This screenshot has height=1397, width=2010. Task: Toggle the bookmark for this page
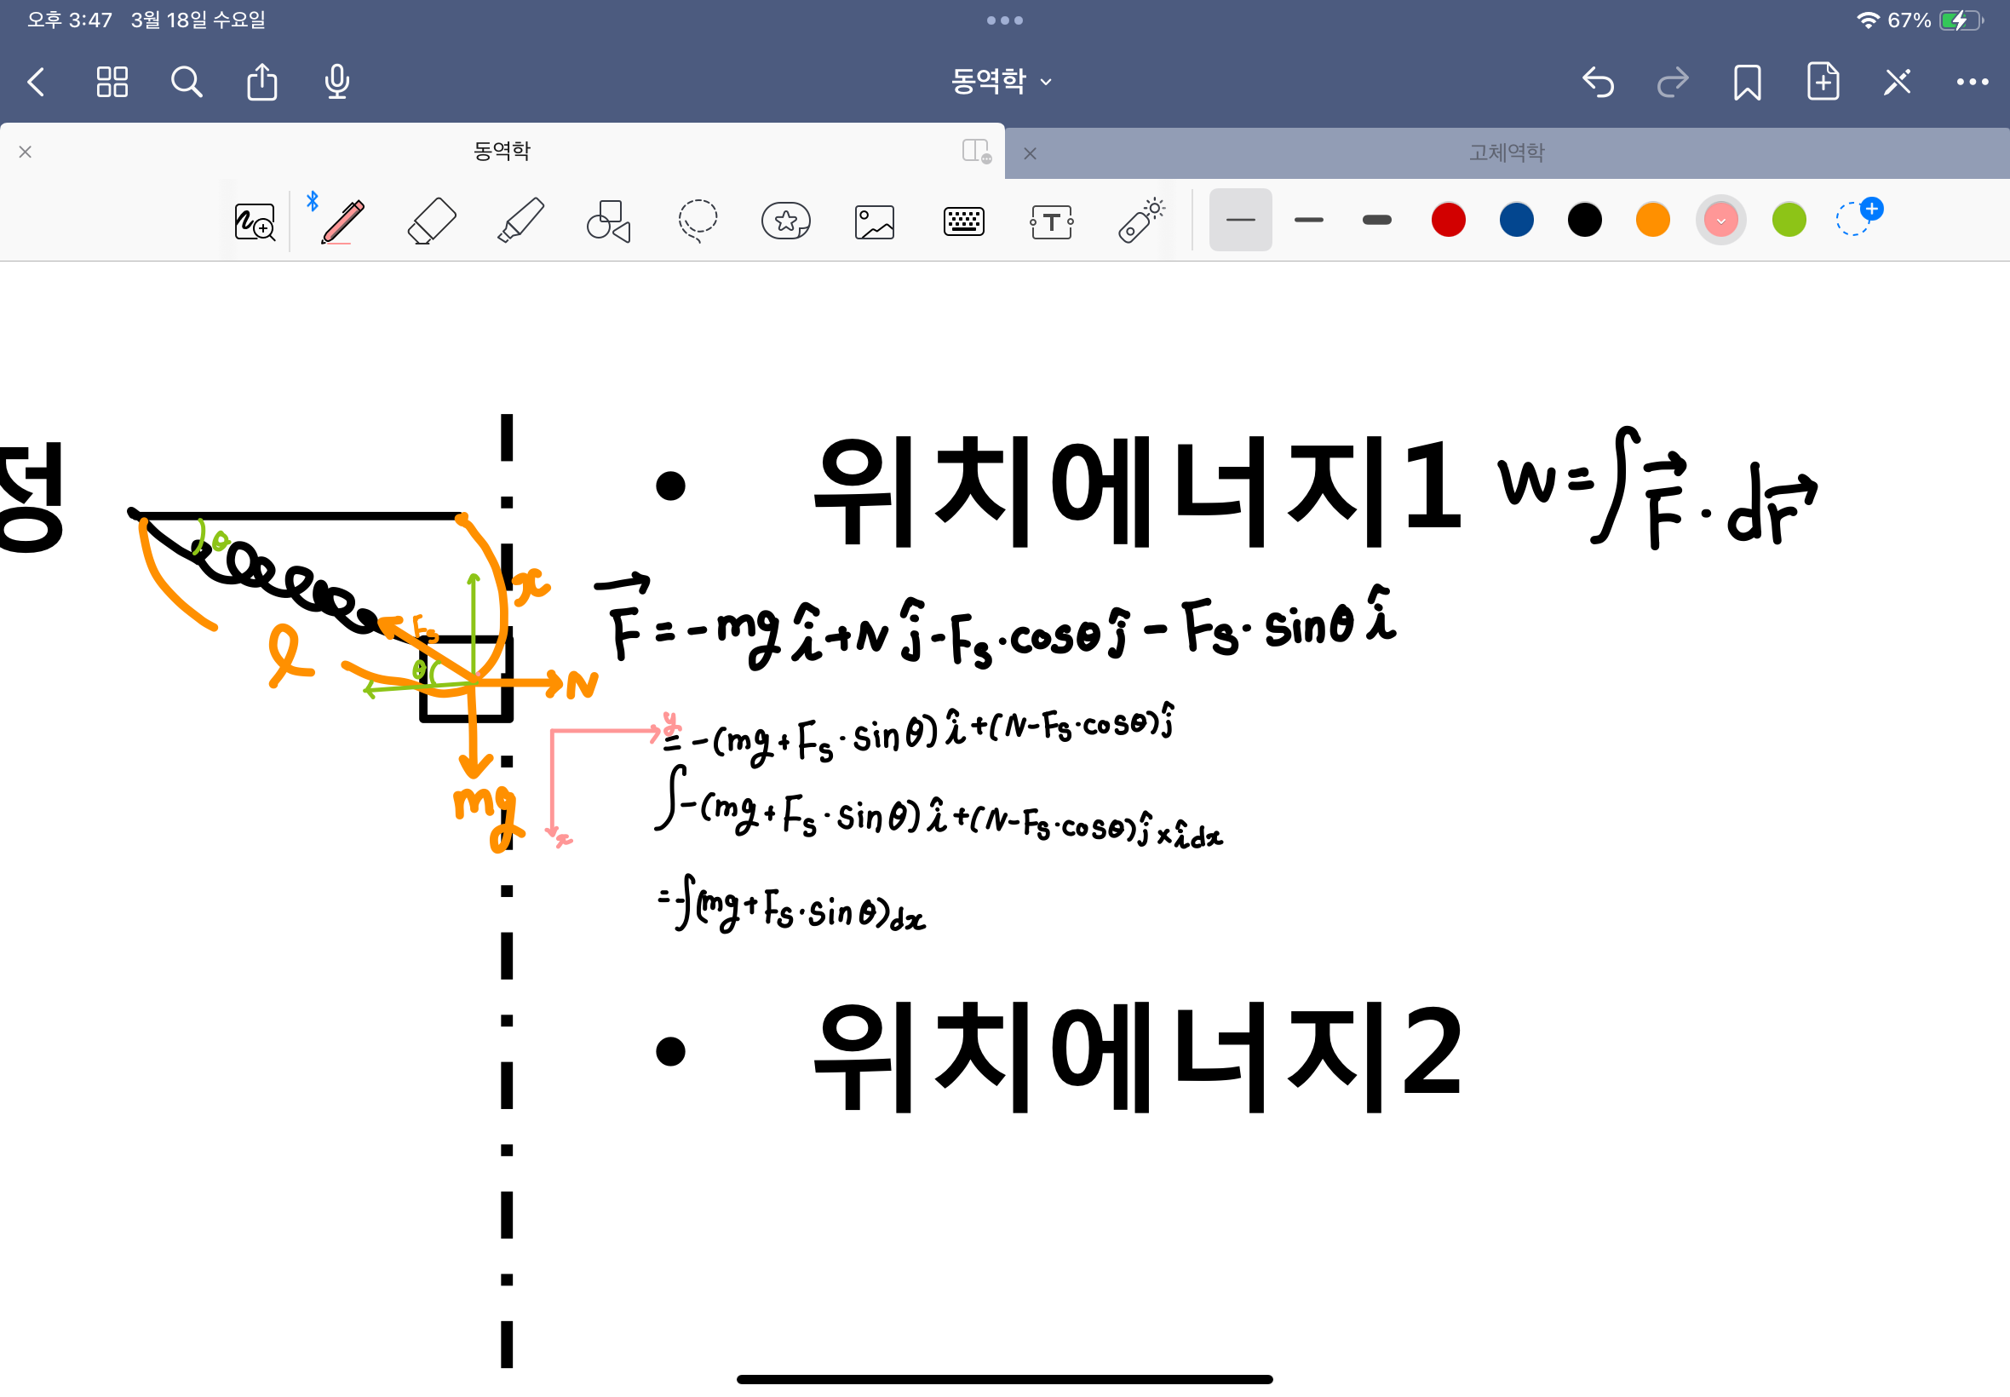coord(1747,83)
